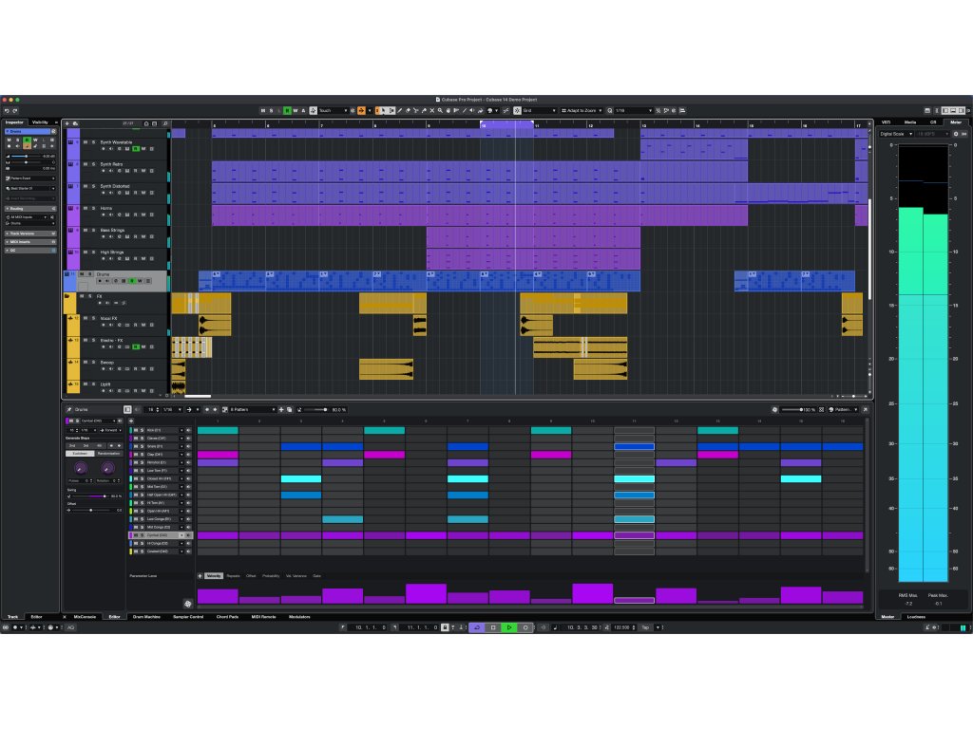Click the Redo arrow in title bar

15,110
